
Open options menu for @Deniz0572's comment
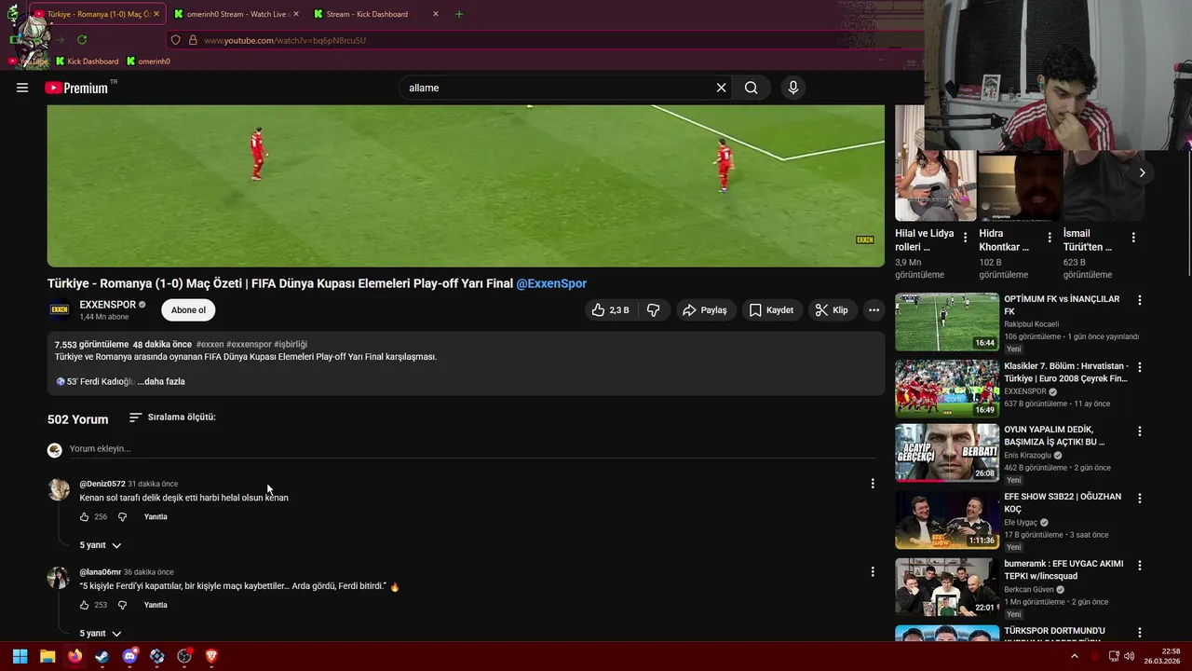[x=873, y=484]
